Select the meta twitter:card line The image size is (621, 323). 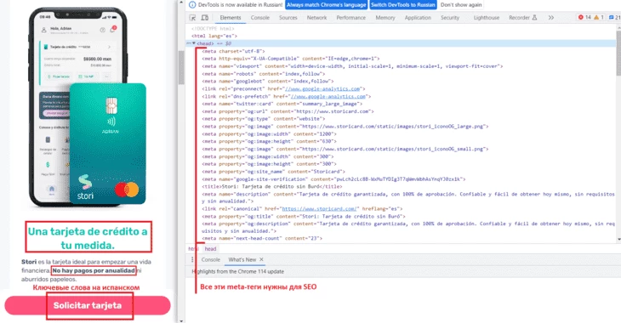click(x=282, y=104)
